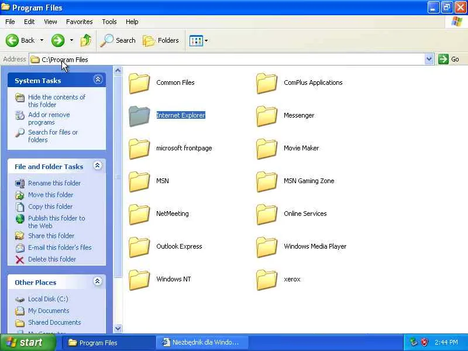Open the Edit menu
This screenshot has width=468, height=351.
point(29,22)
